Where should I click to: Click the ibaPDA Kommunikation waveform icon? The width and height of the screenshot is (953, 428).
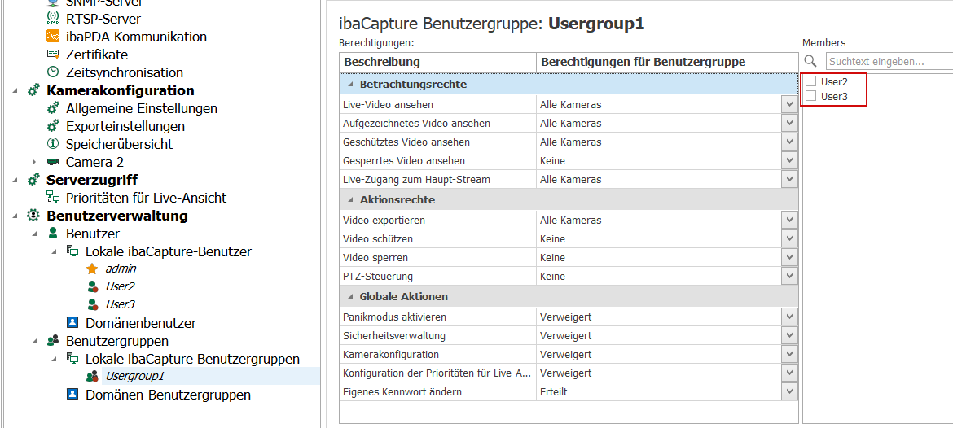53,37
